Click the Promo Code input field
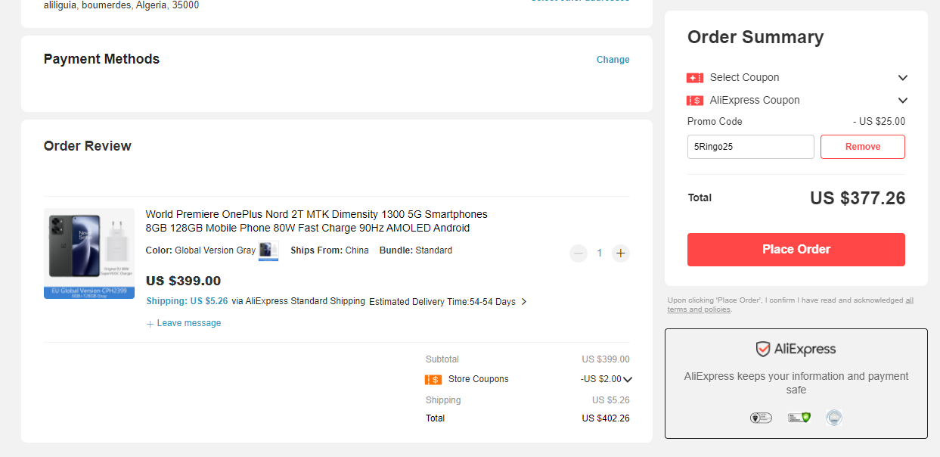 click(x=751, y=147)
